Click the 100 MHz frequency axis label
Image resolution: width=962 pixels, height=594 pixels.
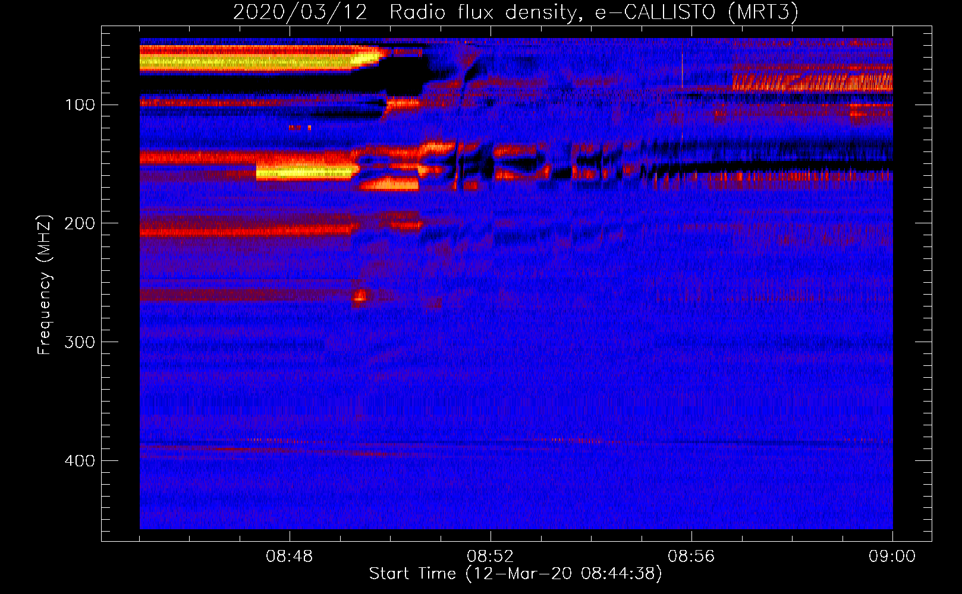(x=80, y=105)
